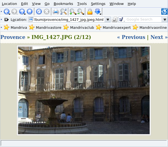This screenshot has width=168, height=147.
Task: Open the Bookmarks menu
Action: point(63,4)
